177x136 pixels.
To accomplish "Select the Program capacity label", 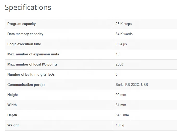I will (22, 24).
